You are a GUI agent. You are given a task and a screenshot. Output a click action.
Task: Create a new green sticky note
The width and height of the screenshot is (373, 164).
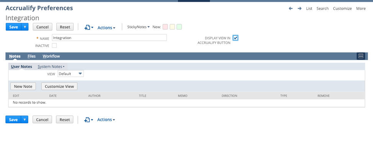point(179,27)
